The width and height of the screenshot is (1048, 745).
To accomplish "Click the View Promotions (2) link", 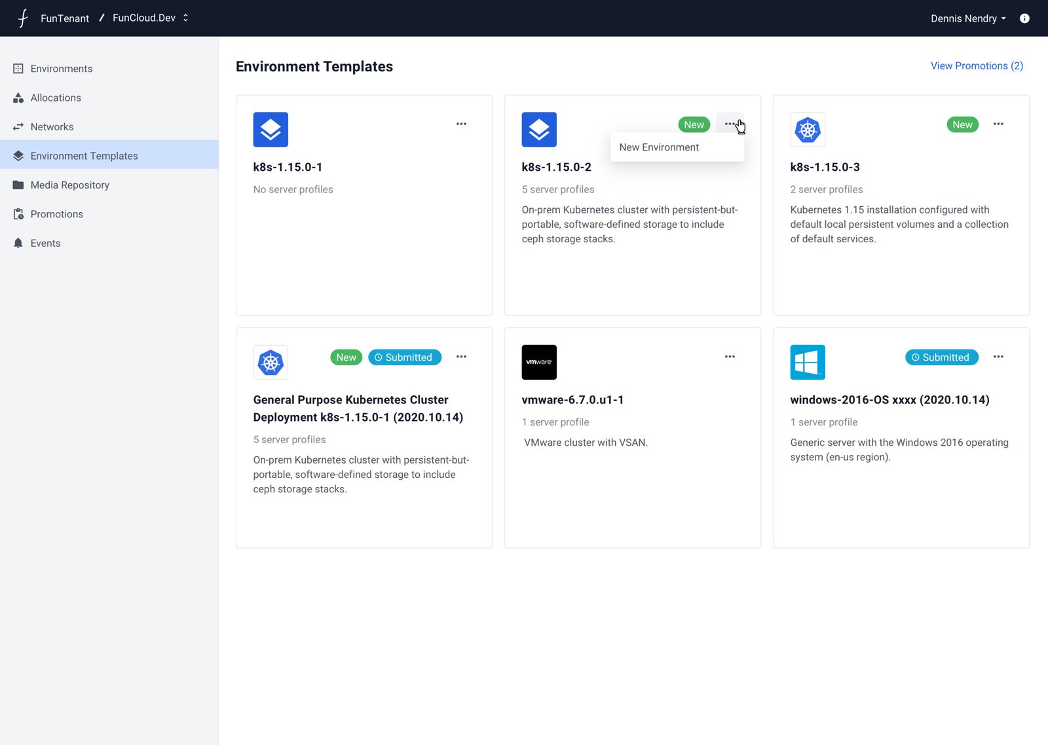I will (x=977, y=65).
